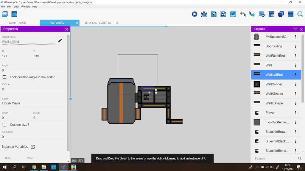305x171 pixels.
Task: Go to the START PAGE tab
Action: tap(17, 23)
